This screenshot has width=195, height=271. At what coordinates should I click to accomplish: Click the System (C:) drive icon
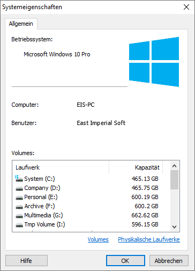pyautogui.click(x=19, y=179)
